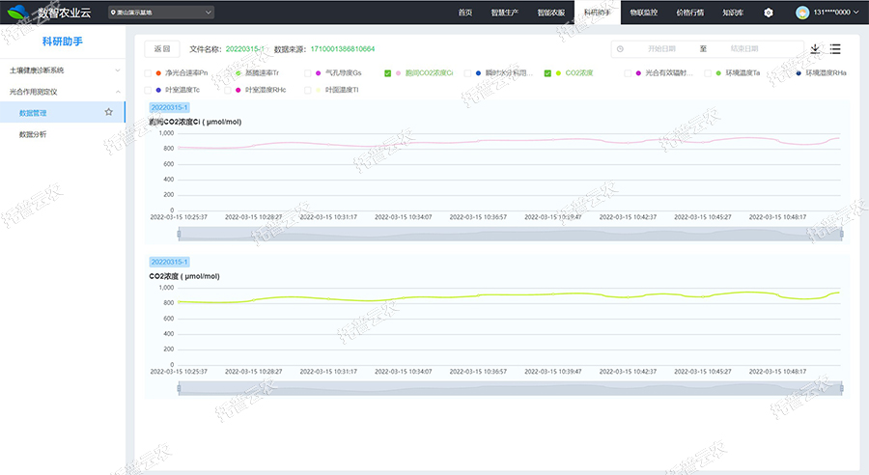Collapse the 光合作用测定仪 menu group

click(x=115, y=92)
